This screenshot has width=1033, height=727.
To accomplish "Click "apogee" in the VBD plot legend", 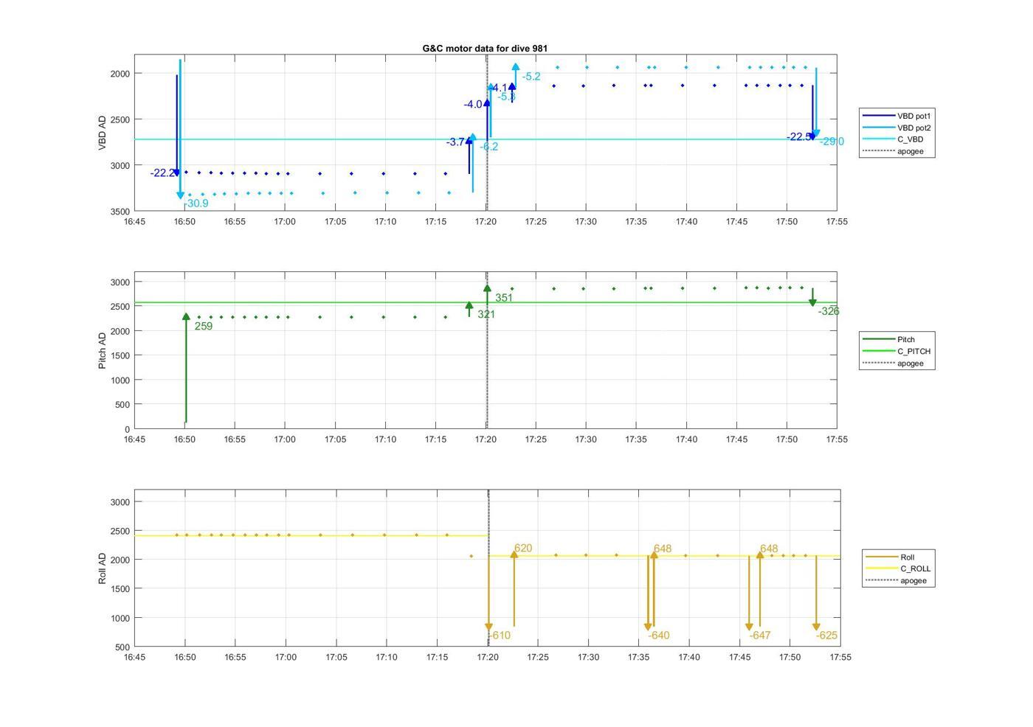I will [893, 151].
